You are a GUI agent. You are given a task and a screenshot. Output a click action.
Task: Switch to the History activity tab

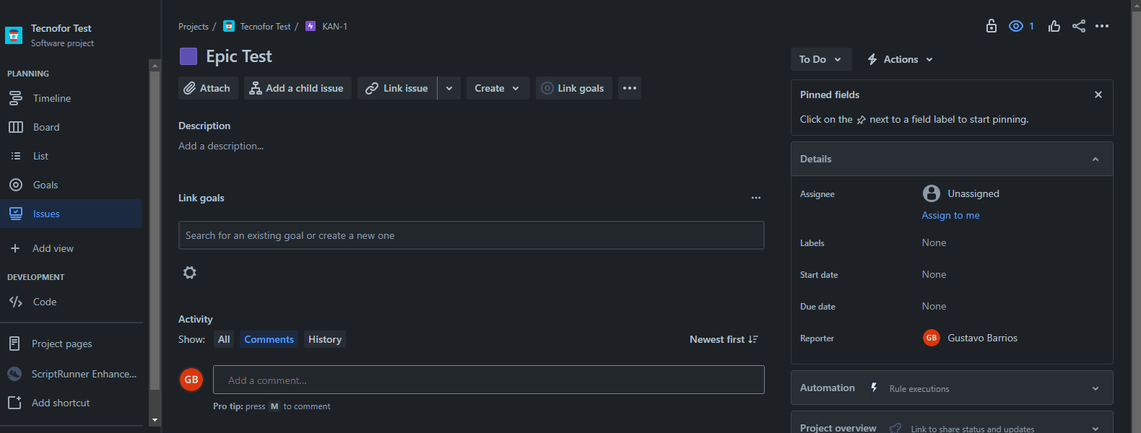325,339
